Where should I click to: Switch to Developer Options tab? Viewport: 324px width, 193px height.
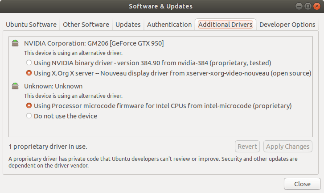(x=287, y=25)
